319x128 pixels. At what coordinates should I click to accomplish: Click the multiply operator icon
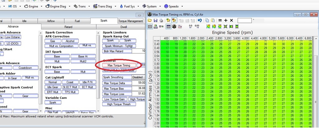(x=231, y=20)
